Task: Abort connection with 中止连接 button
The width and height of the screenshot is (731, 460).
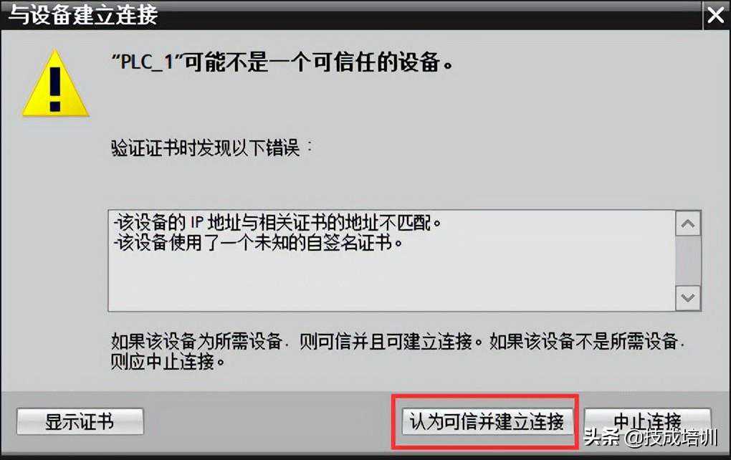Action: click(647, 421)
